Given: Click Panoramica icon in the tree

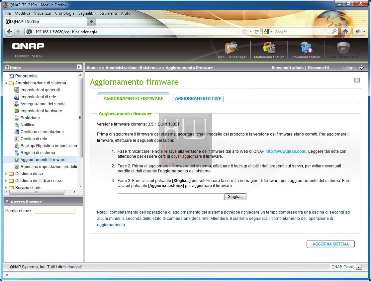Looking at the screenshot, I should click(11, 76).
